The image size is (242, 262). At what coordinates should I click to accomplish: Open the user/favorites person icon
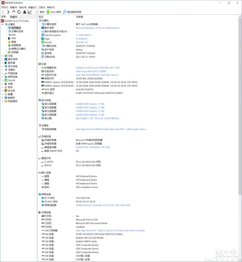tap(24, 12)
